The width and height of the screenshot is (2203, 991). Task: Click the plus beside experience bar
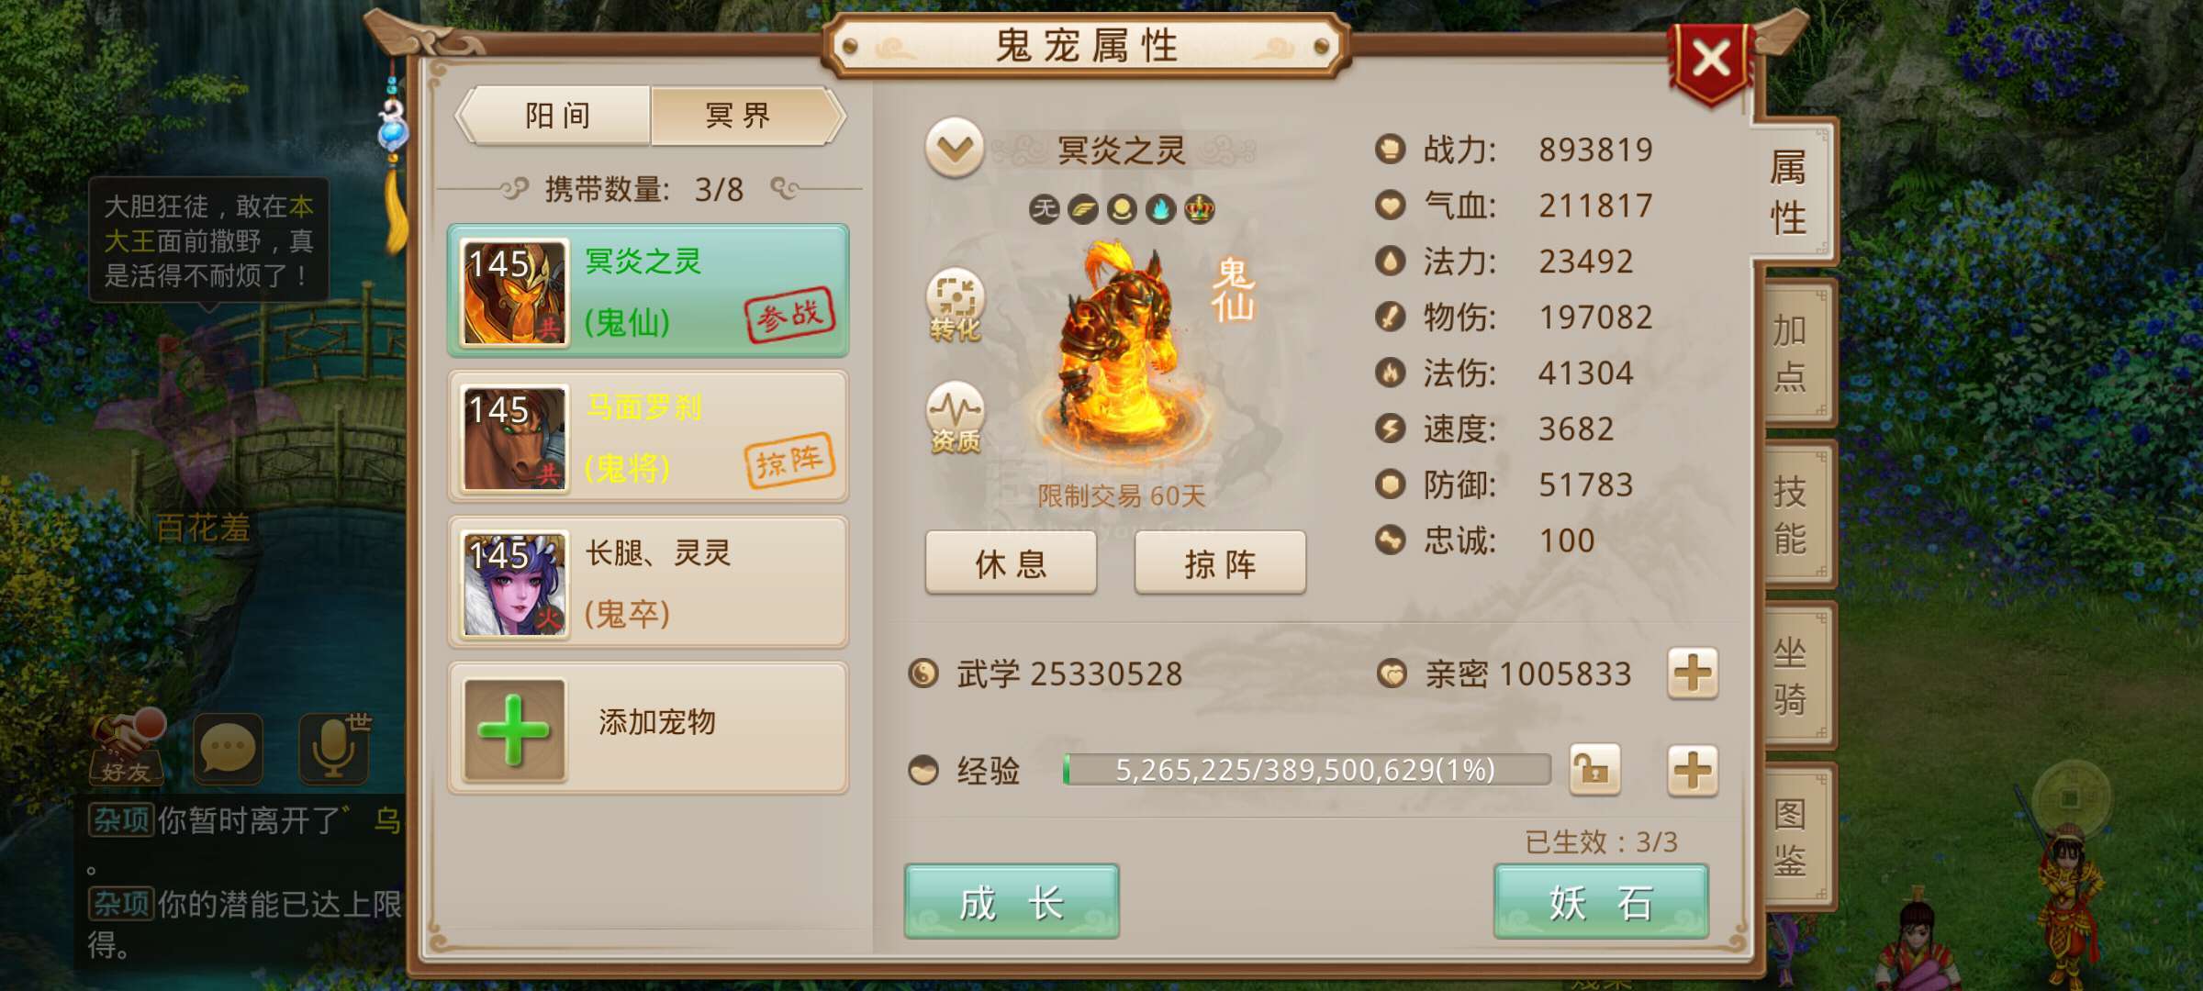pos(1693,770)
